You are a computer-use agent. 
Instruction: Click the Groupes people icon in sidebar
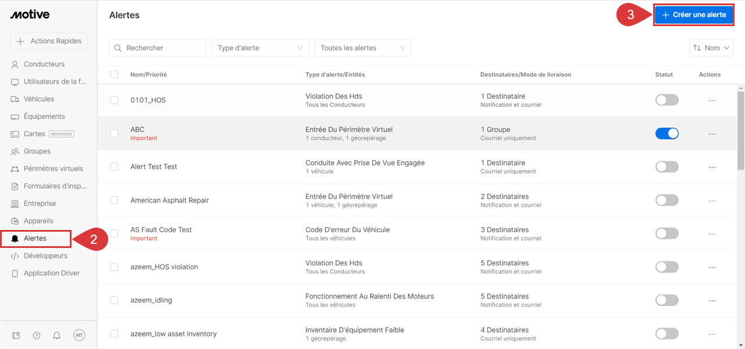[x=15, y=152]
